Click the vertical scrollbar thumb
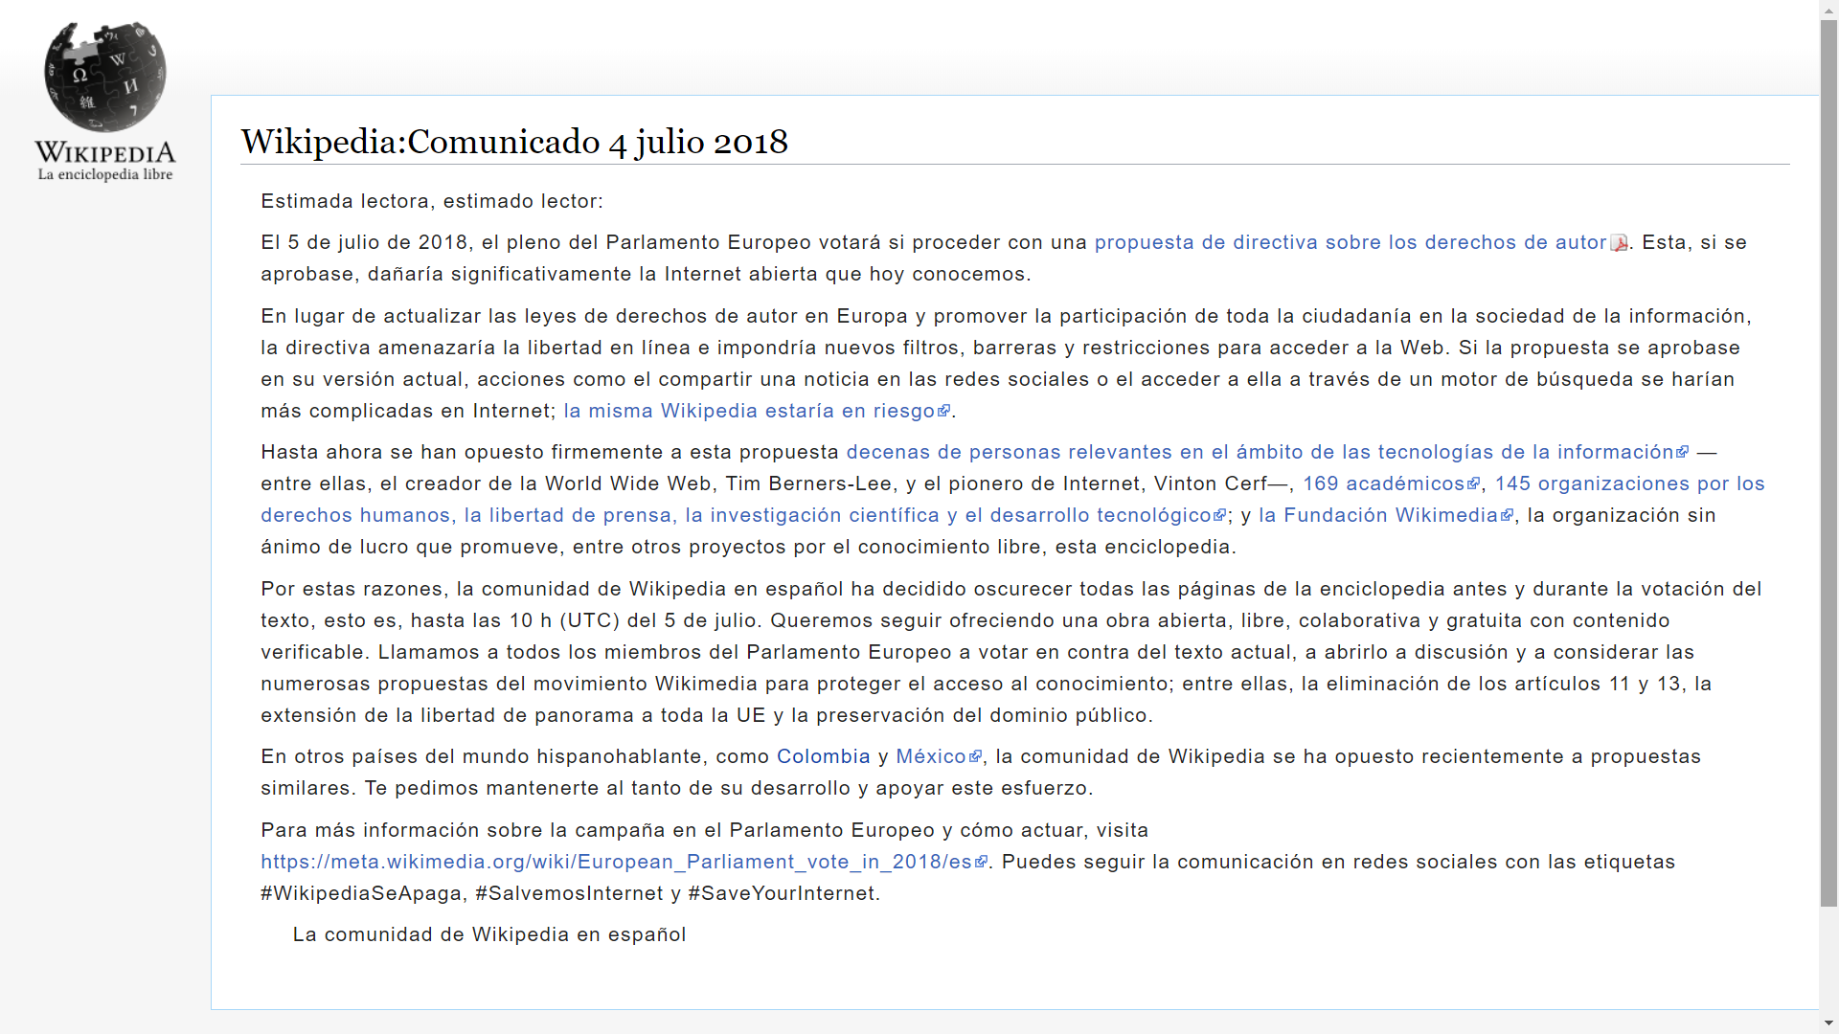This screenshot has width=1839, height=1034. pos(1829,462)
